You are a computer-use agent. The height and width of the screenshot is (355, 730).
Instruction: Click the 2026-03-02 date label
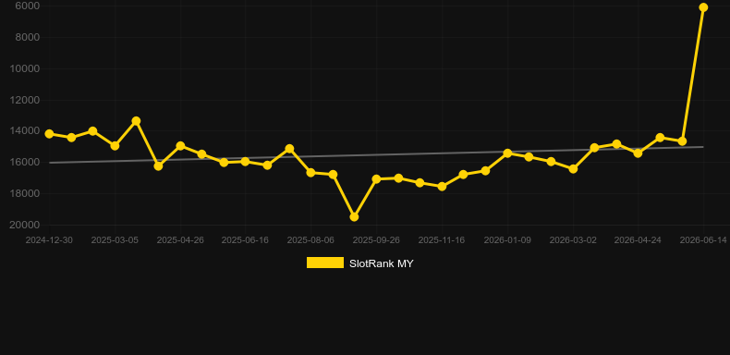[573, 240]
